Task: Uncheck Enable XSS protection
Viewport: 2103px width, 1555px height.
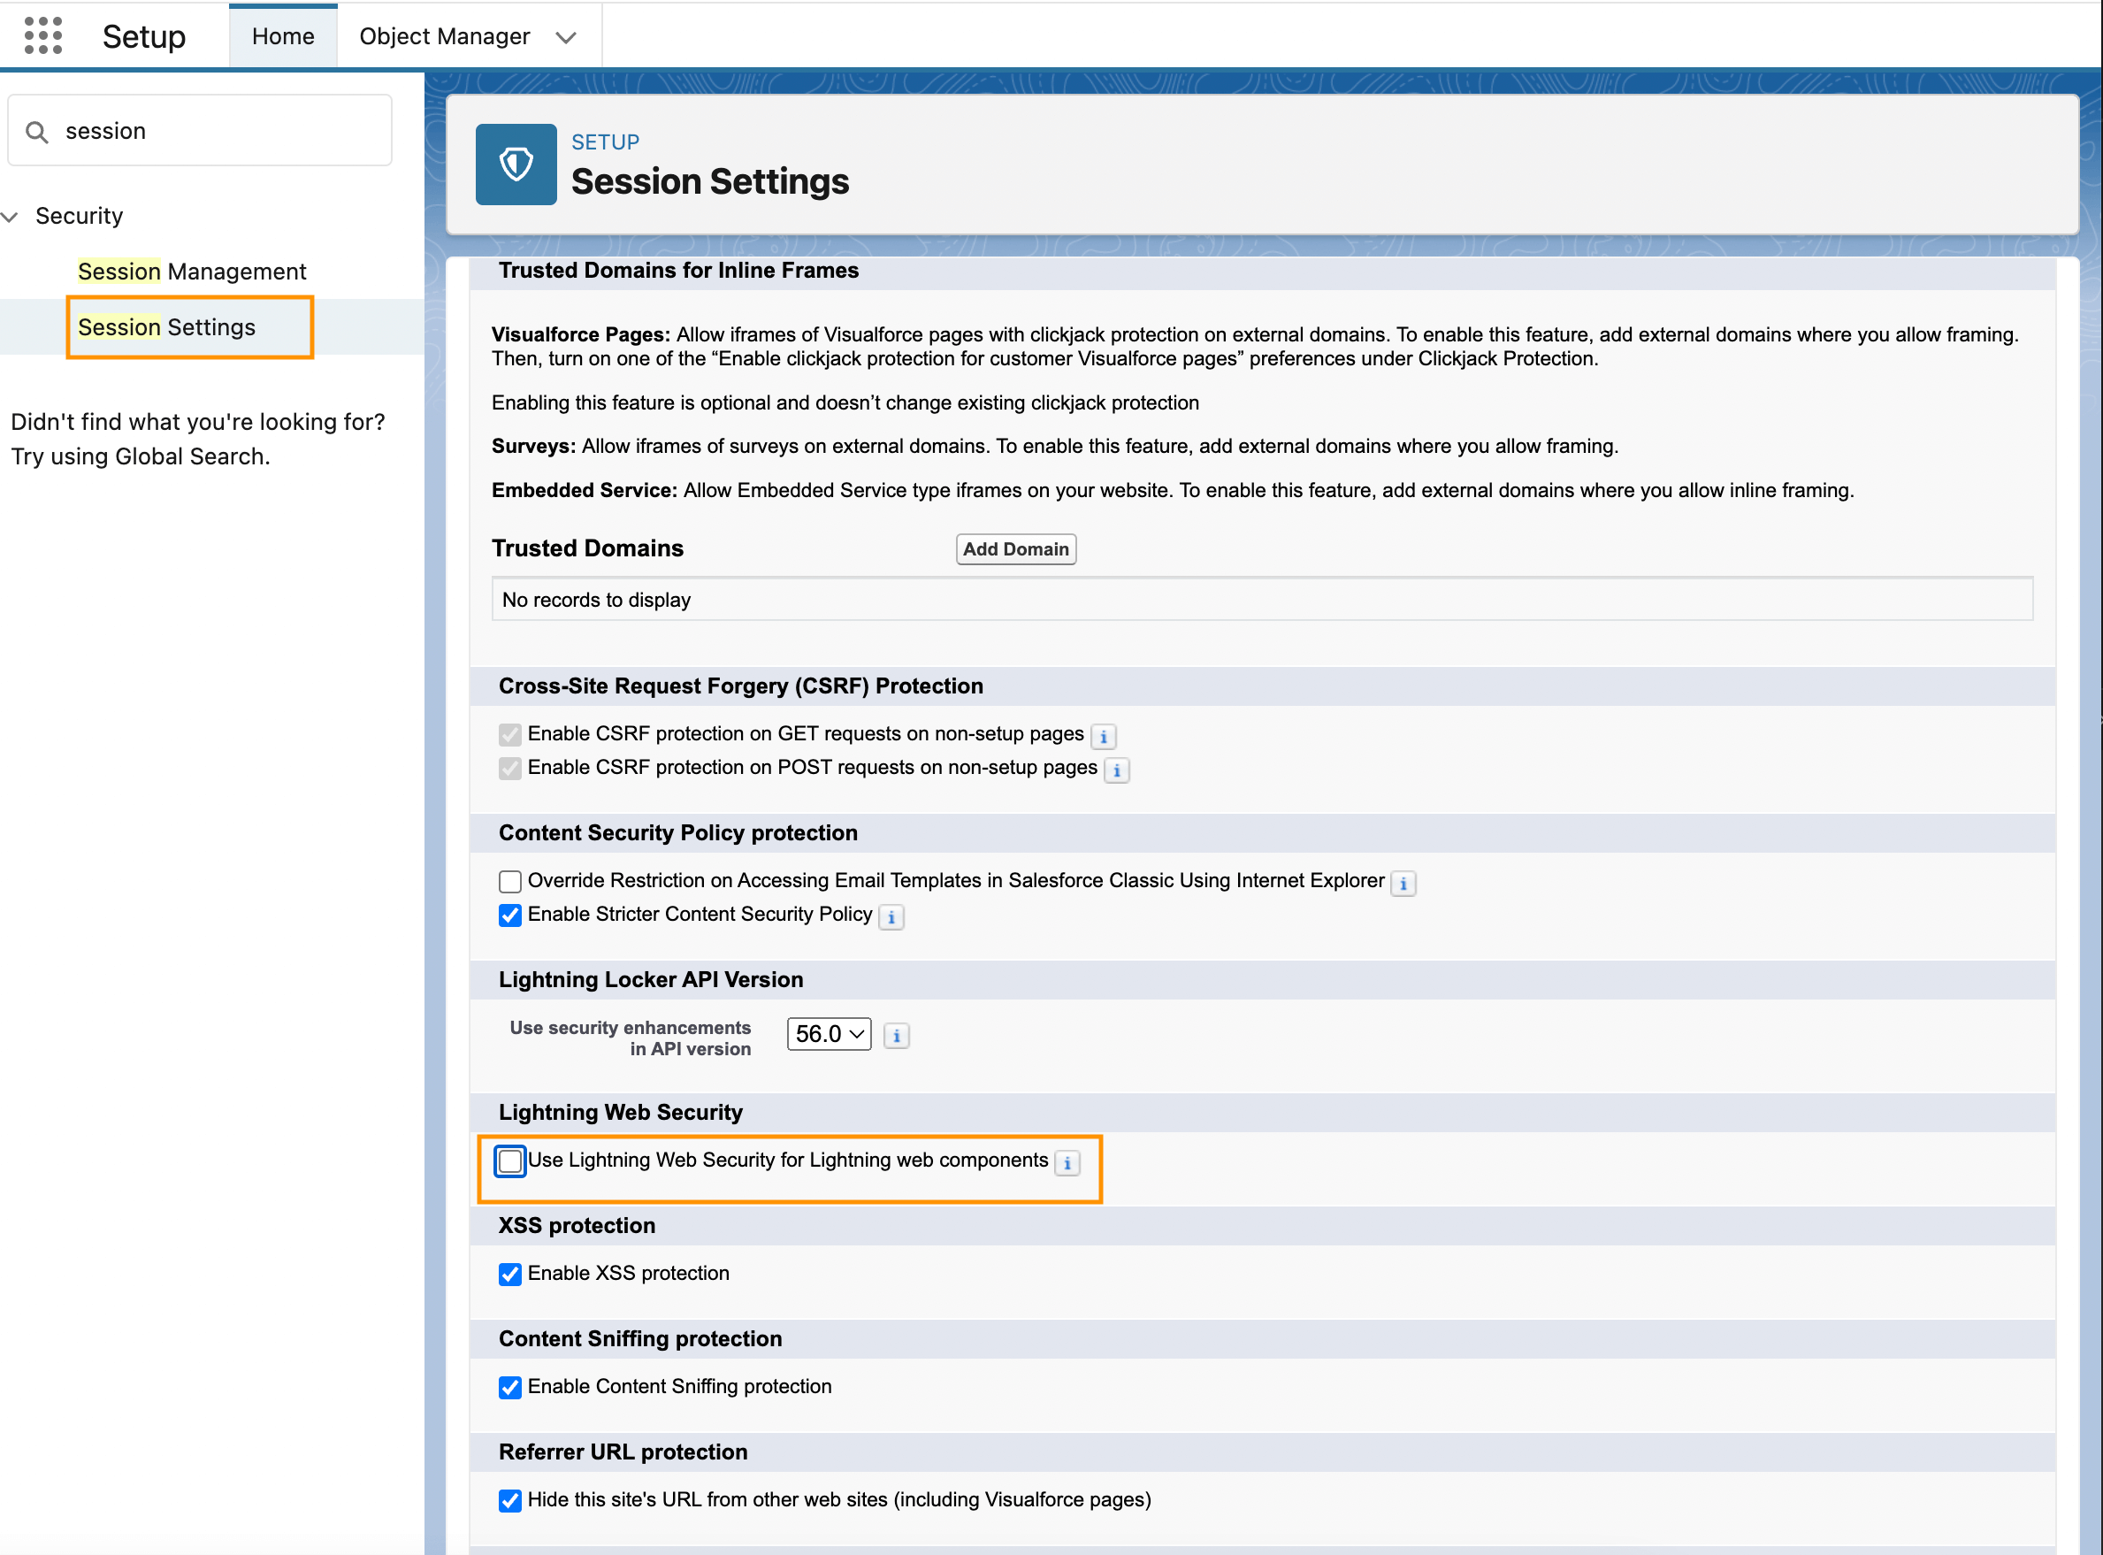Action: (x=510, y=1274)
